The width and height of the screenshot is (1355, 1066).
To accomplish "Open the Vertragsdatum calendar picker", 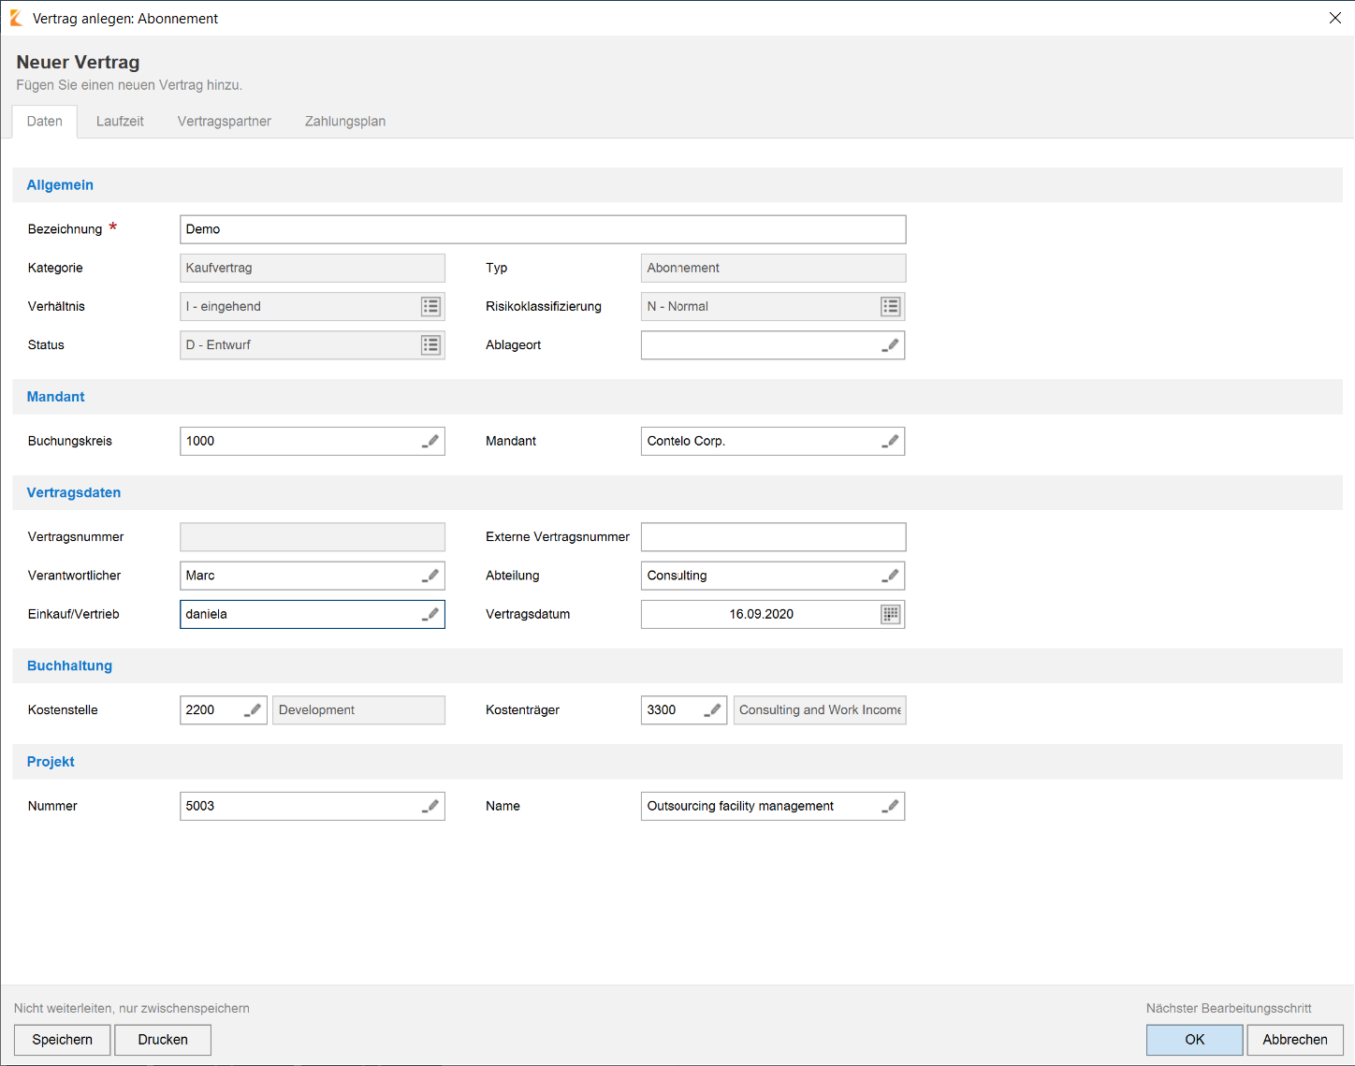I will click(891, 614).
